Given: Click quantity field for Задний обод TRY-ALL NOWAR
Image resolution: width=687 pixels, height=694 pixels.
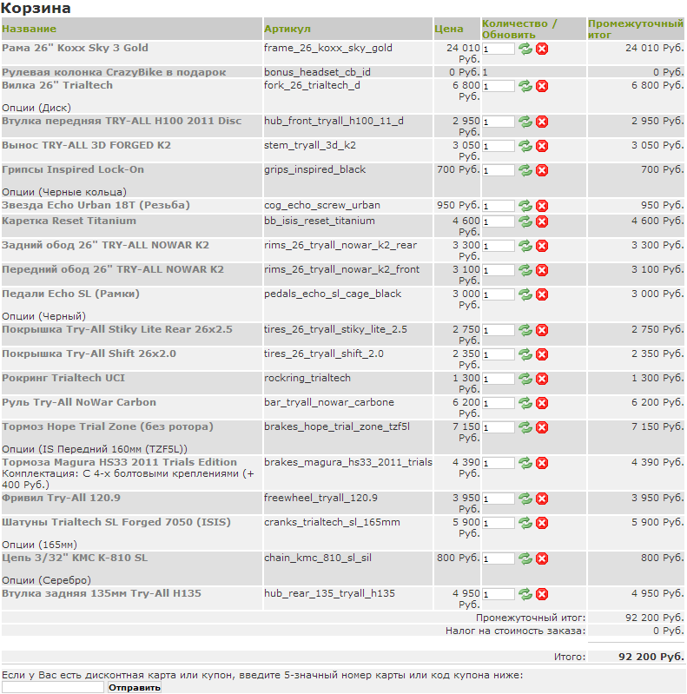Looking at the screenshot, I should [499, 247].
